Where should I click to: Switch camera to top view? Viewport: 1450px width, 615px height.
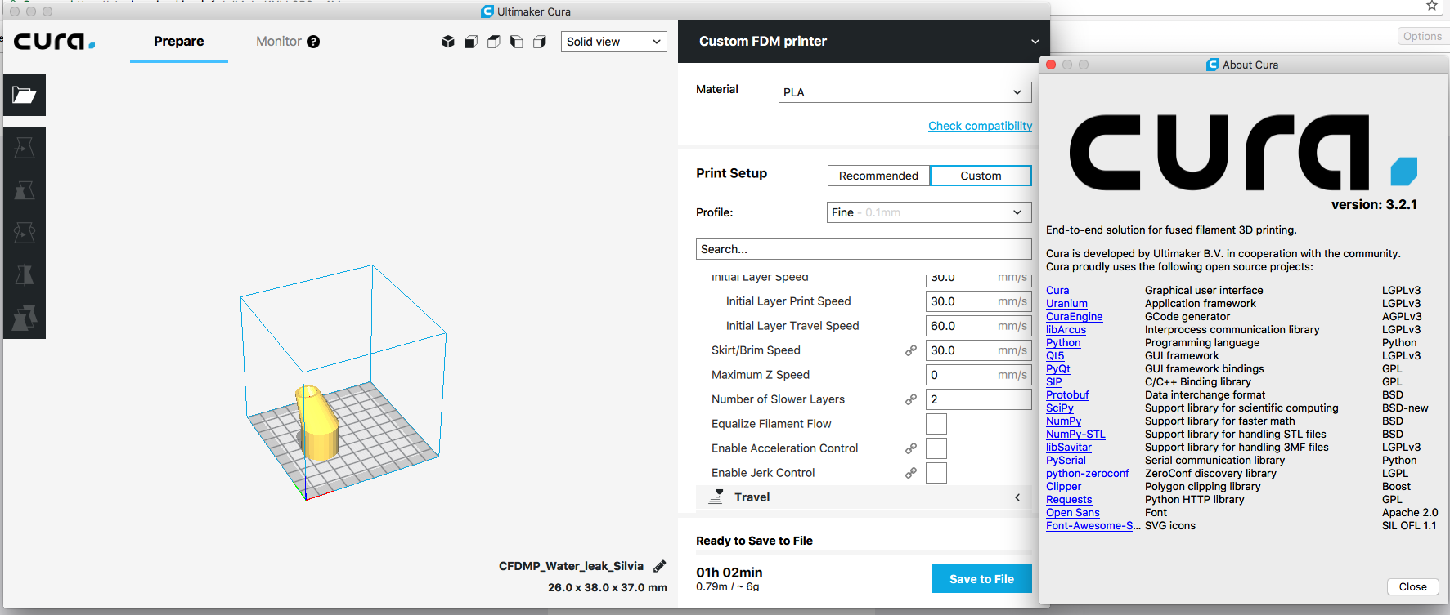[494, 42]
